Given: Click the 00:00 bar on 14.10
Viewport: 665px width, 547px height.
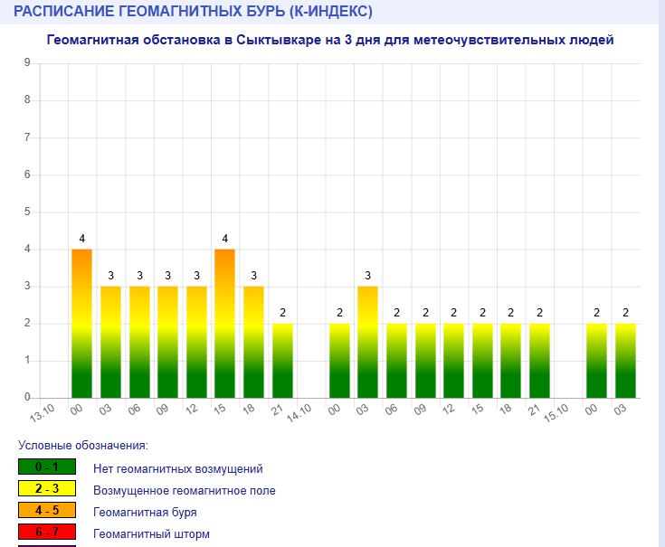Looking at the screenshot, I should pos(339,360).
